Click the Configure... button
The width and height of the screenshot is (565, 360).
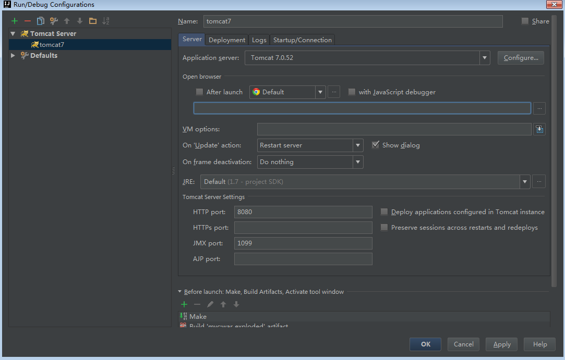pyautogui.click(x=521, y=58)
